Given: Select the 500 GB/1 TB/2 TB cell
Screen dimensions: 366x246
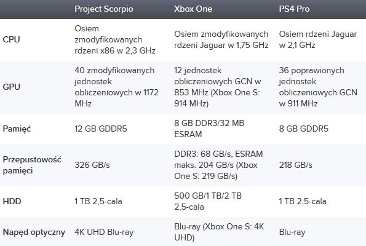Looking at the screenshot, I should click(x=208, y=201).
